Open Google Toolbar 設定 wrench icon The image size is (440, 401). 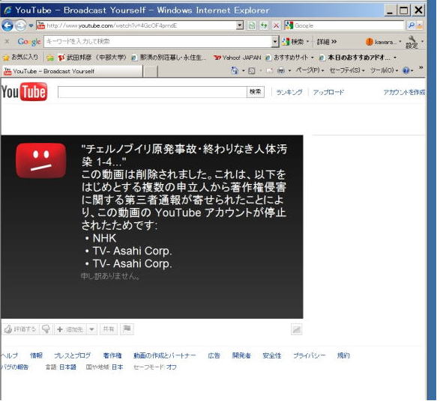point(412,42)
